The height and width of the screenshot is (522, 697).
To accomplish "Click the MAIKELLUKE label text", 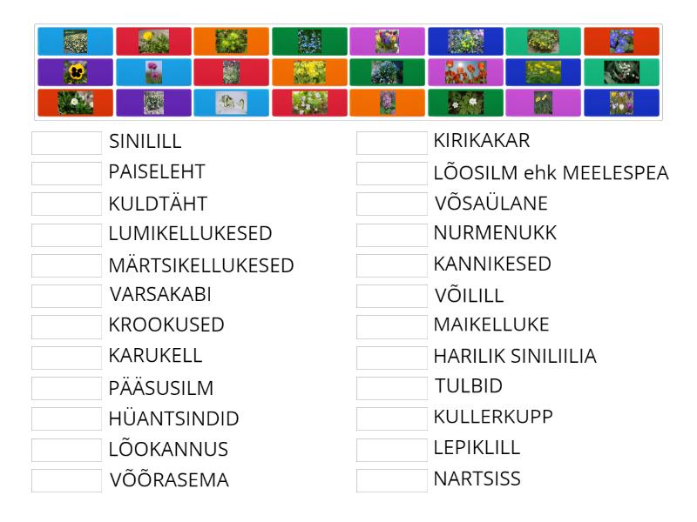I will click(491, 325).
